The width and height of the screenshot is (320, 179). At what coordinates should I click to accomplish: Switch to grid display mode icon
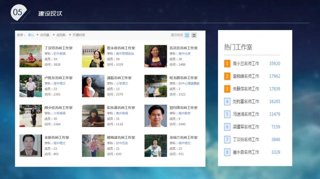[187, 35]
